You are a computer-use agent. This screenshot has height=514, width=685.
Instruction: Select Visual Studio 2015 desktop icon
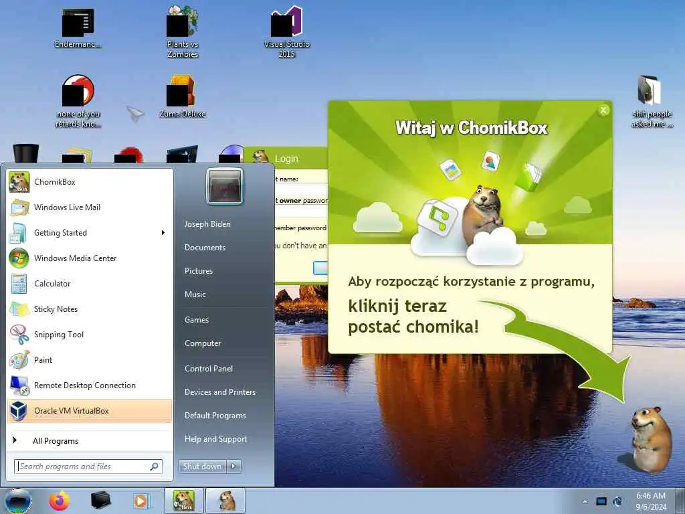(x=286, y=32)
